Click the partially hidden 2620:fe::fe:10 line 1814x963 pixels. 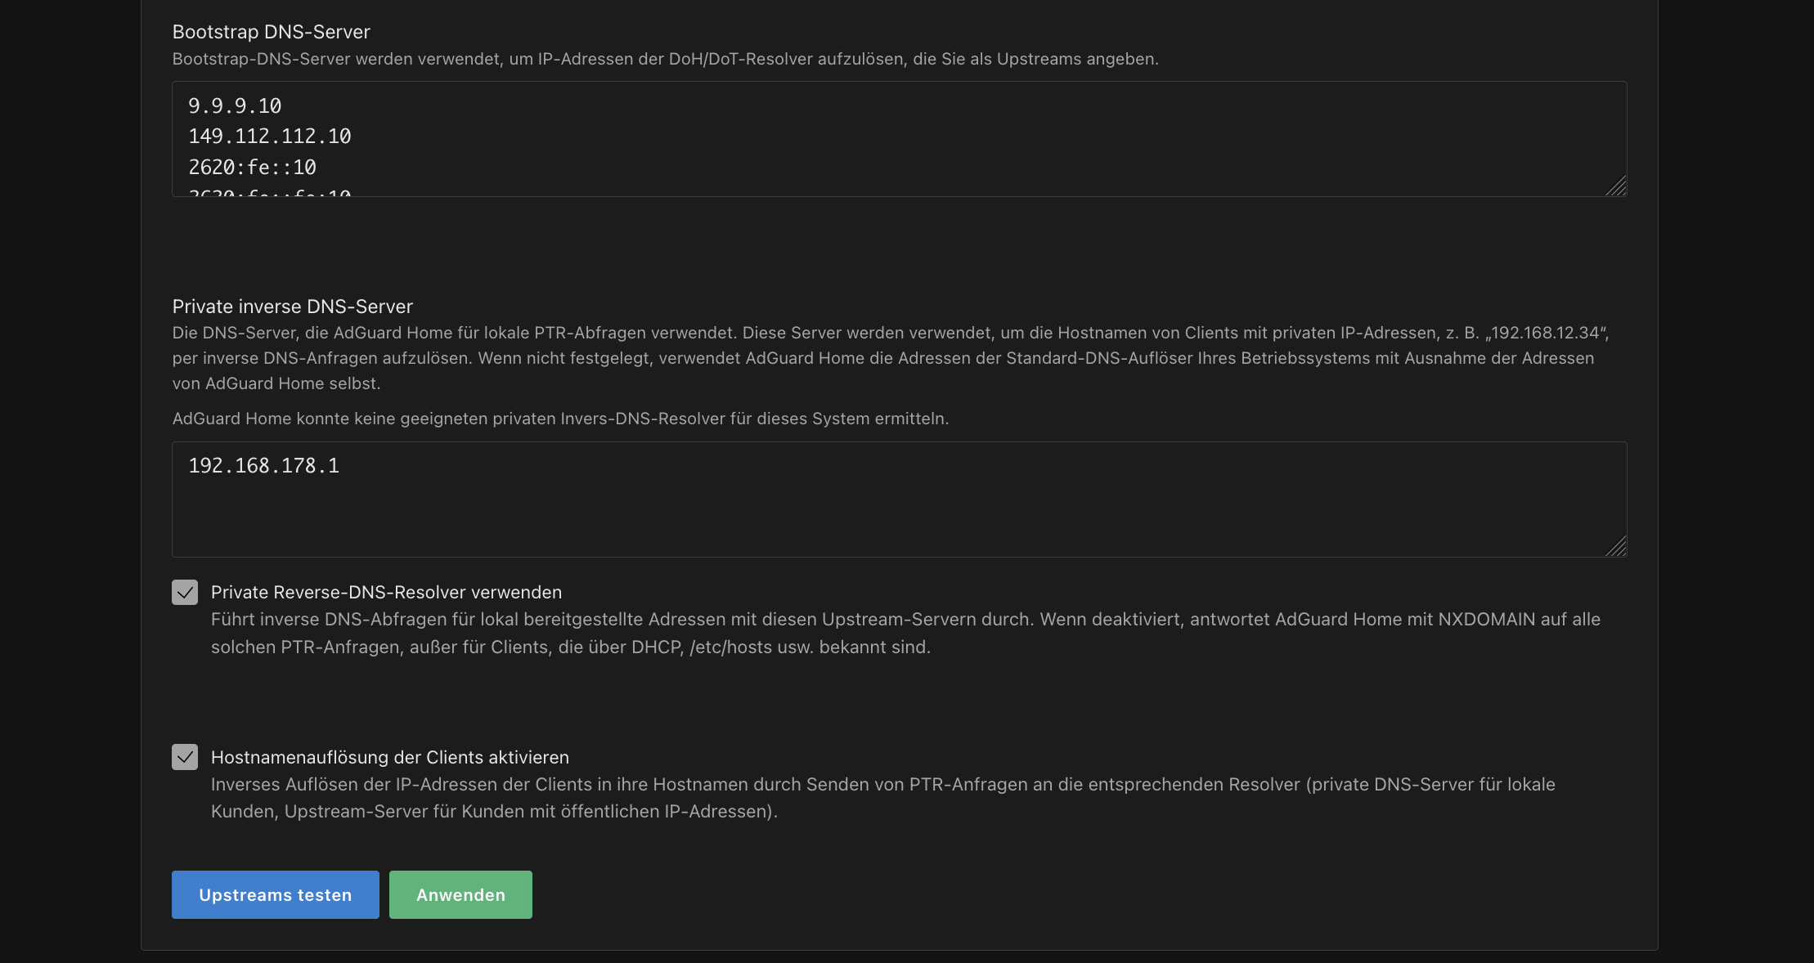(x=270, y=193)
